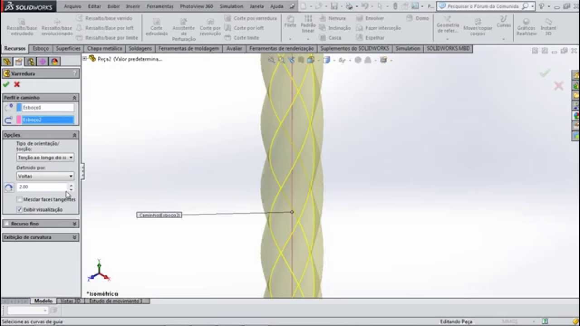Image resolution: width=580 pixels, height=326 pixels.
Task: Enable Mesclar faces tangentes checkbox
Action: 19,199
